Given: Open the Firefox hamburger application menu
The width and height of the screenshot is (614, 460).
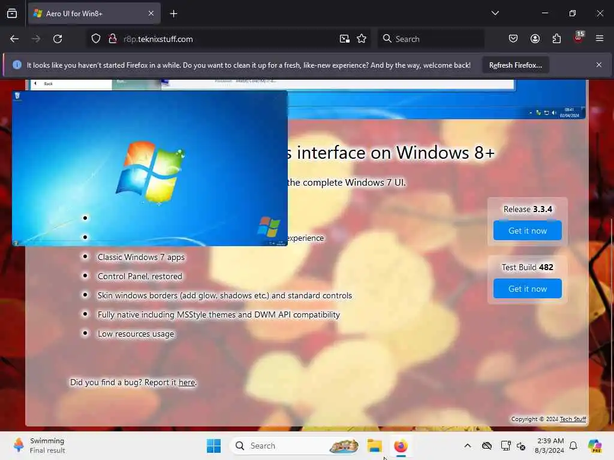Looking at the screenshot, I should click(x=600, y=38).
